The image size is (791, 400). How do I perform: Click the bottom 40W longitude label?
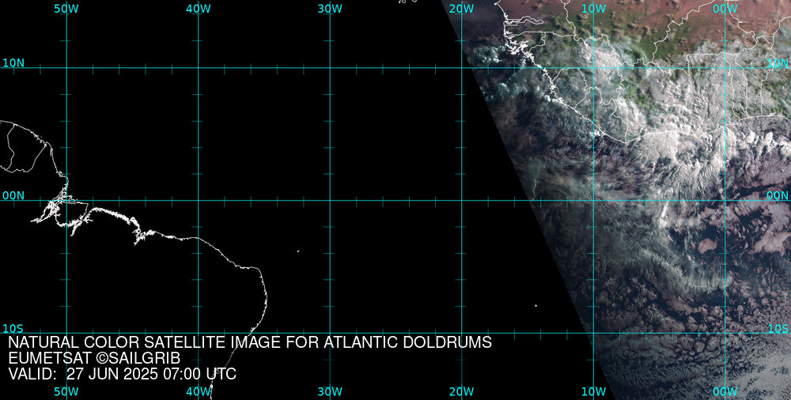click(x=199, y=391)
